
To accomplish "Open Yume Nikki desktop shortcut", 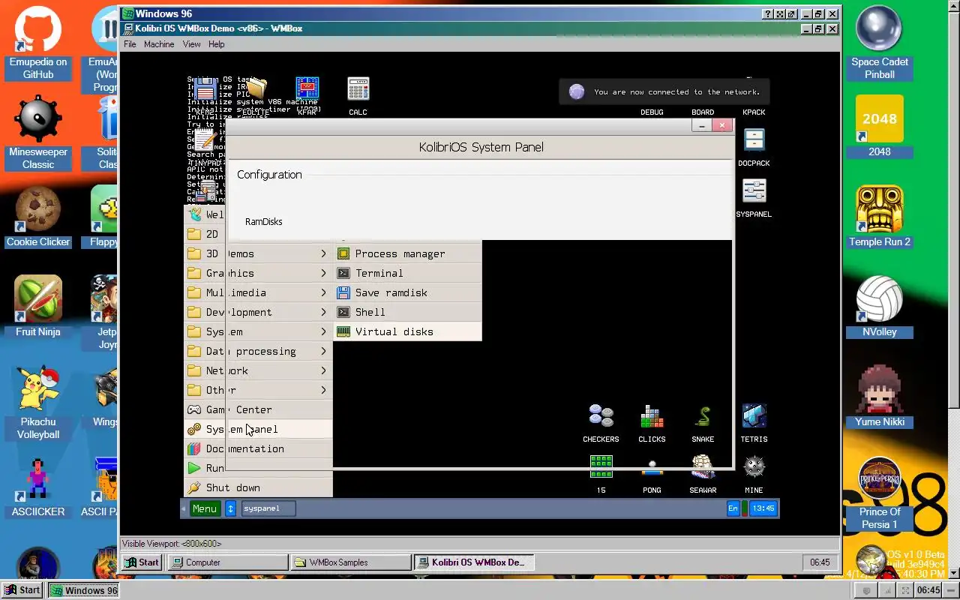I will pos(879,397).
